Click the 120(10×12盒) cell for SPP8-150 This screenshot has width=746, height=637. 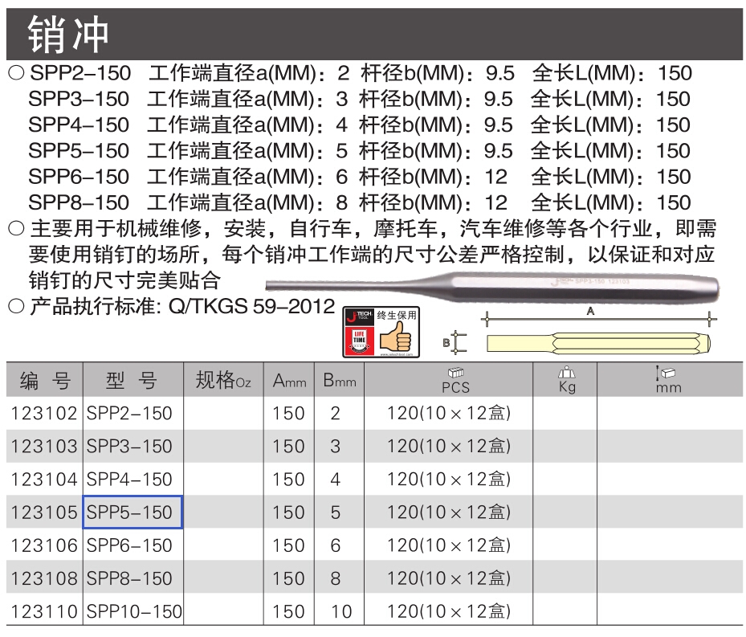448,578
